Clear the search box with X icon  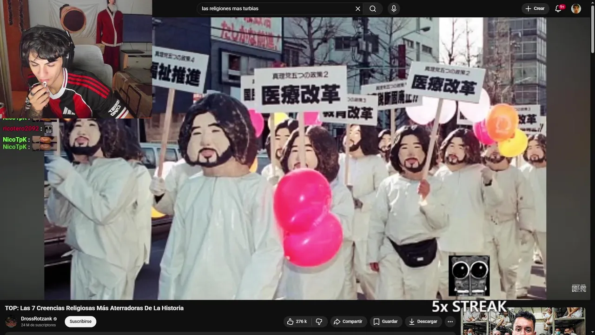(x=358, y=8)
